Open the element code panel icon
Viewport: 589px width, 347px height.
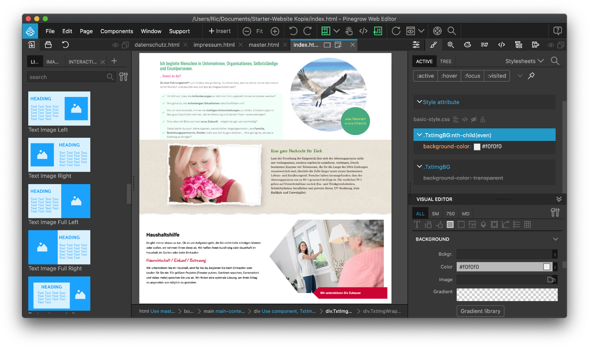pos(501,45)
